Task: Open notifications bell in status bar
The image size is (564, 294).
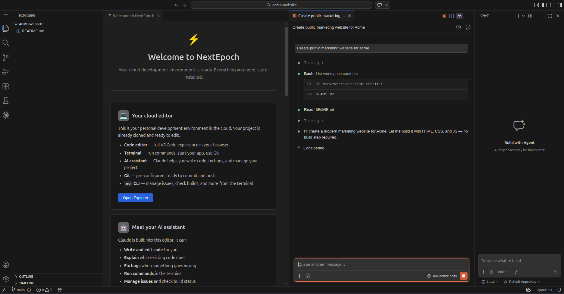Action: tap(559, 290)
